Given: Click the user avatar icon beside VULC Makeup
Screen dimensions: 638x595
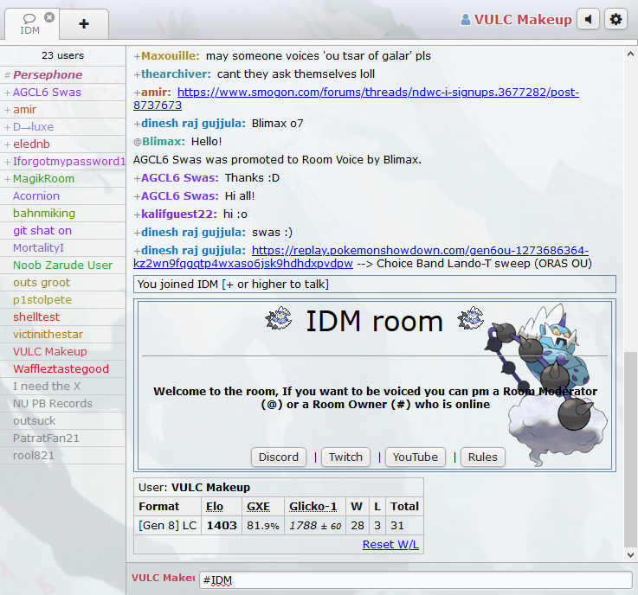Looking at the screenshot, I should pyautogui.click(x=465, y=19).
